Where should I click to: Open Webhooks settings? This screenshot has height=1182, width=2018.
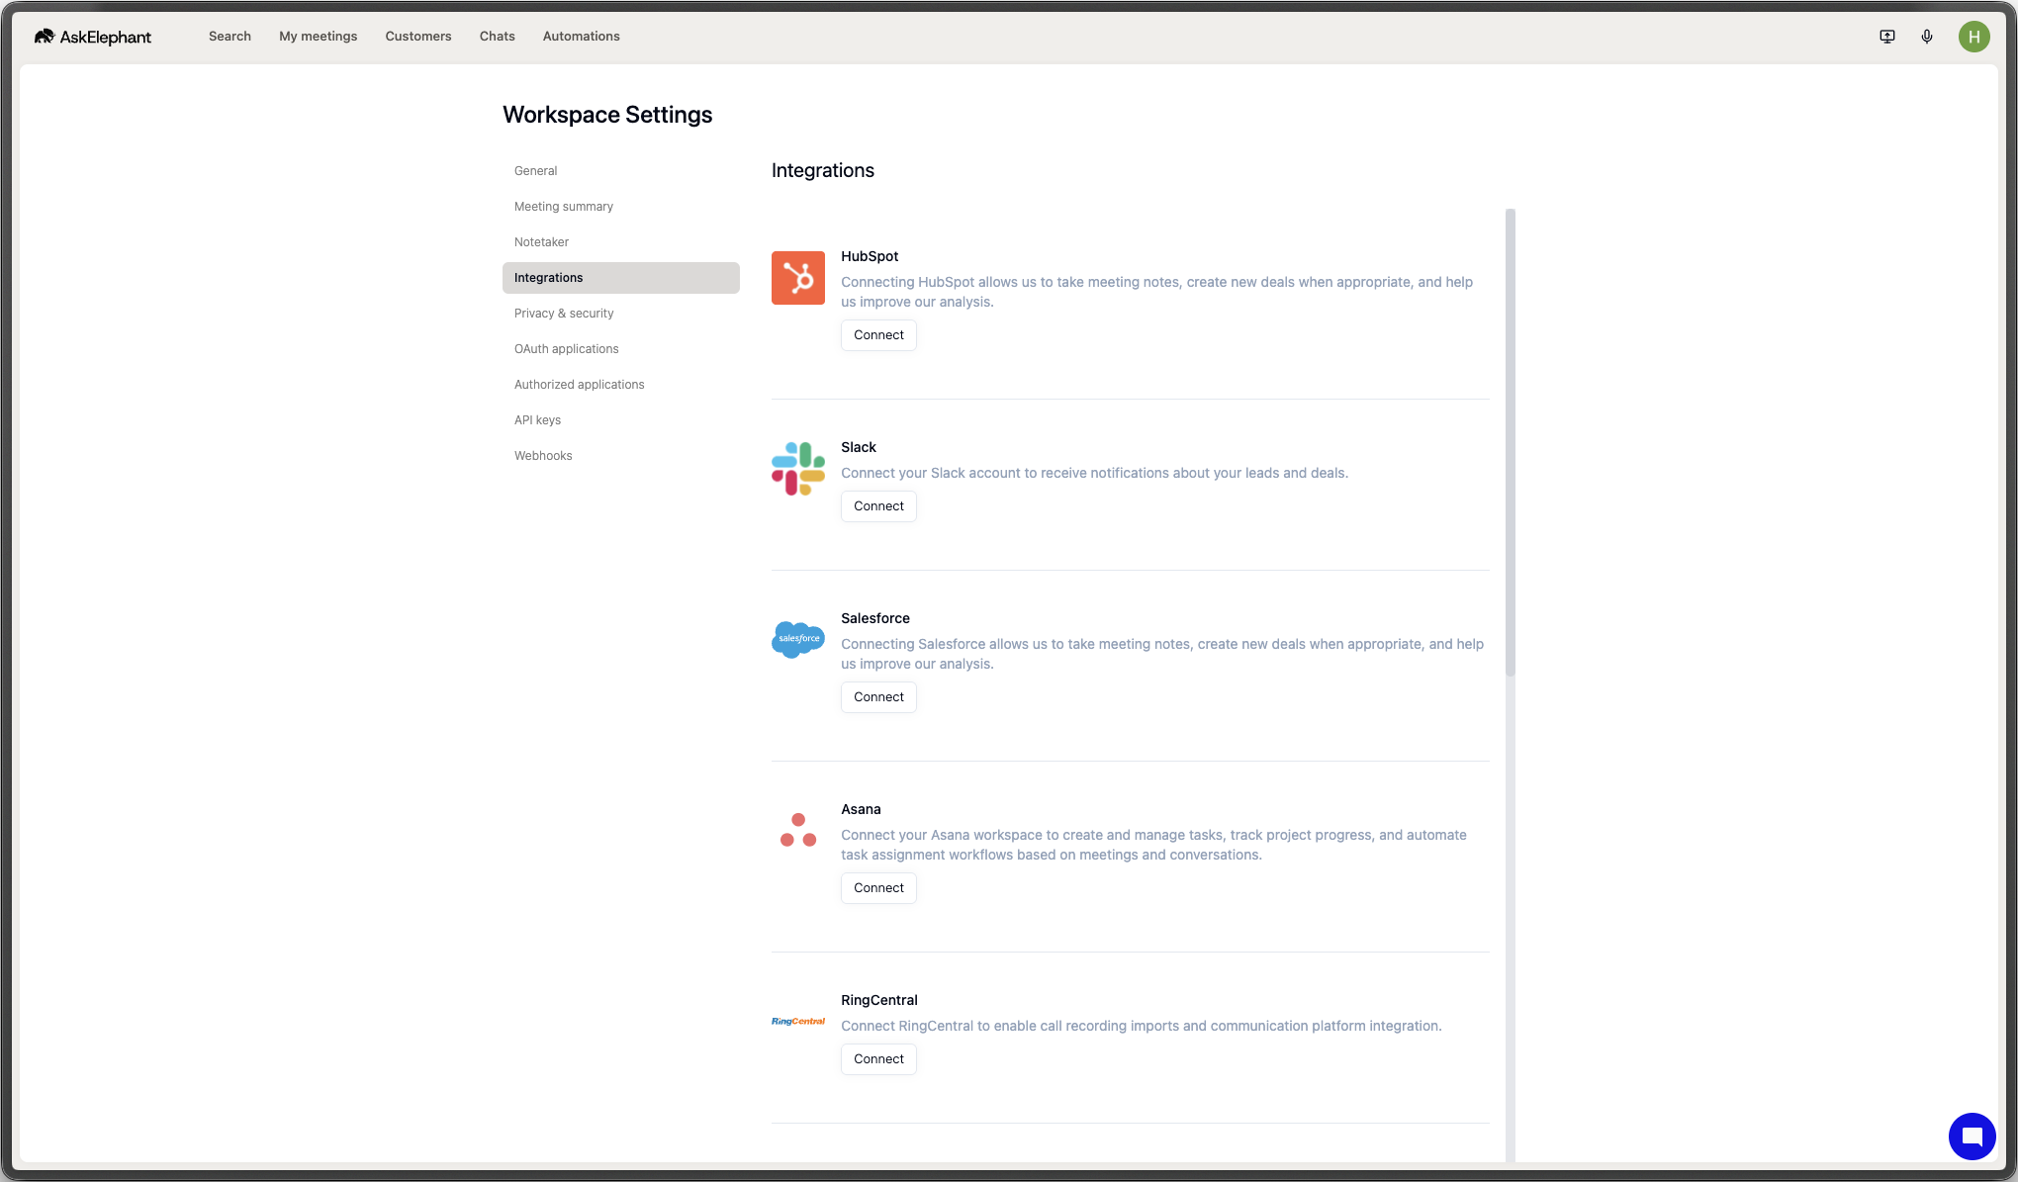(621, 456)
